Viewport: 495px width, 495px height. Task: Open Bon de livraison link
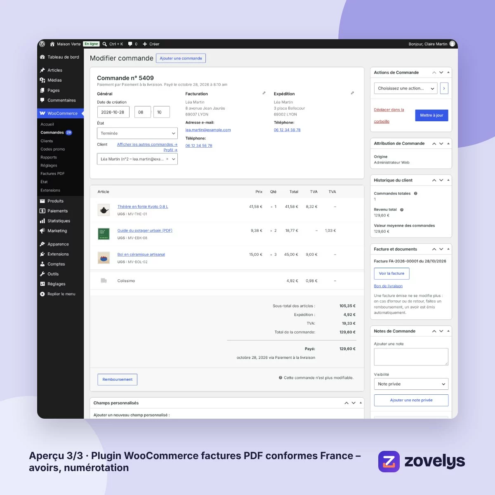[x=388, y=286]
